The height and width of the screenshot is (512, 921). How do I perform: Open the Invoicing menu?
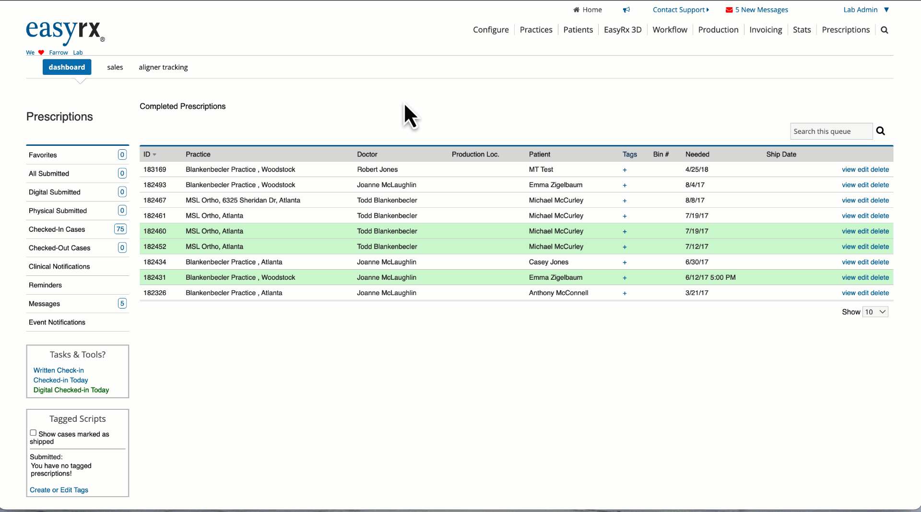pyautogui.click(x=766, y=30)
